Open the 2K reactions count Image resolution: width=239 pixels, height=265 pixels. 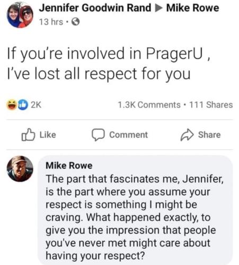click(x=36, y=105)
